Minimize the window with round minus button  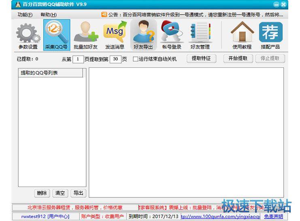click(276, 4)
